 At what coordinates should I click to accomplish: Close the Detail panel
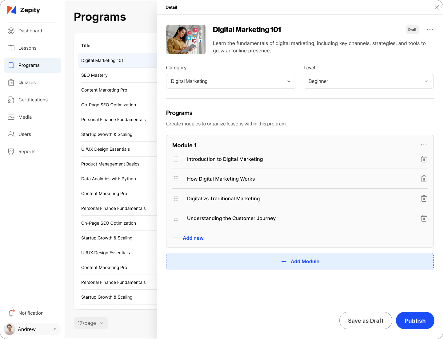coord(437,7)
